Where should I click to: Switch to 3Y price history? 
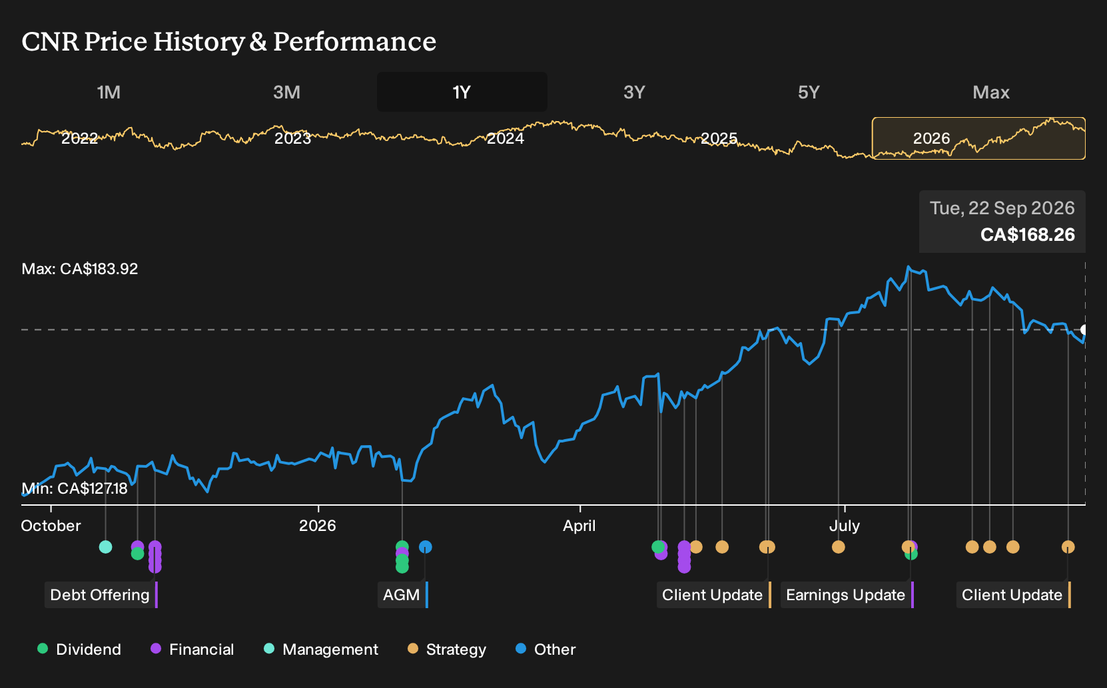[x=634, y=92]
